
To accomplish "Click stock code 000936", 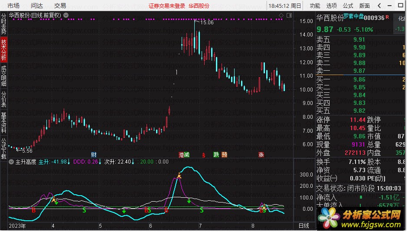I will click(x=374, y=18).
